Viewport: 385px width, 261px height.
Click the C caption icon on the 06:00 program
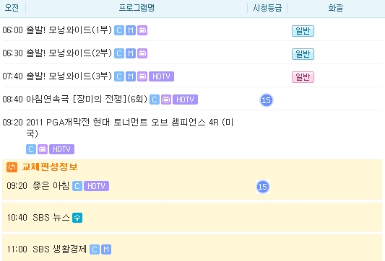tap(119, 30)
